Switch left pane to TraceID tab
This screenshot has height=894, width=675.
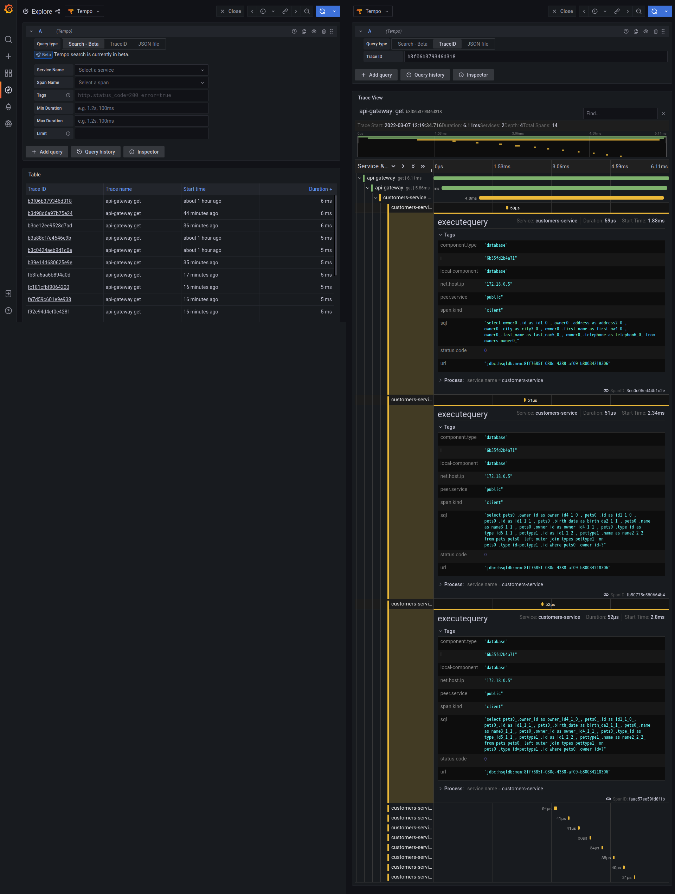118,44
